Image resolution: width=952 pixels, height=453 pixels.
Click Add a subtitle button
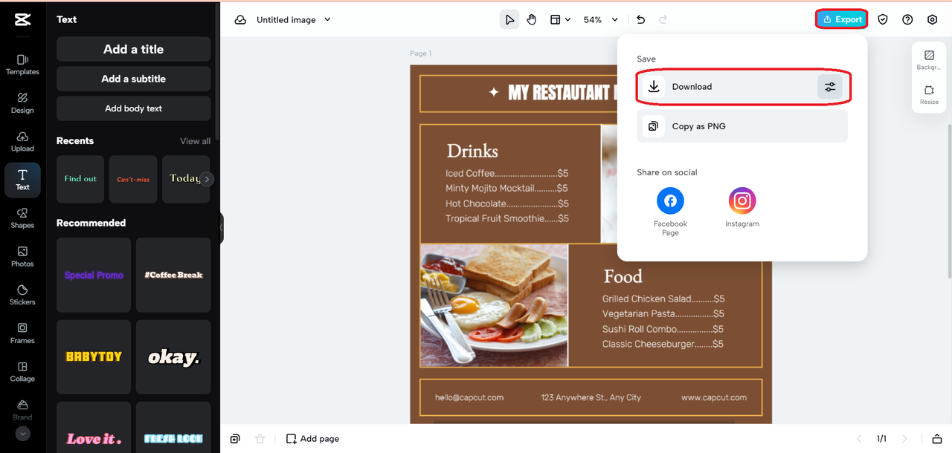coord(134,79)
